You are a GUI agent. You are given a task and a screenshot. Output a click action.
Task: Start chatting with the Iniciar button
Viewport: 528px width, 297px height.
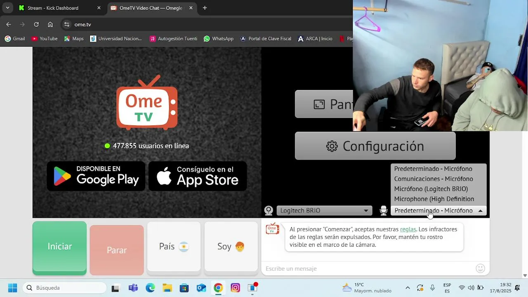click(x=60, y=247)
